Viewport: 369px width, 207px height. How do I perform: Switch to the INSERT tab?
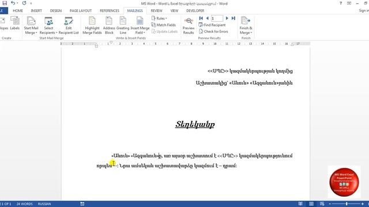pos(36,11)
